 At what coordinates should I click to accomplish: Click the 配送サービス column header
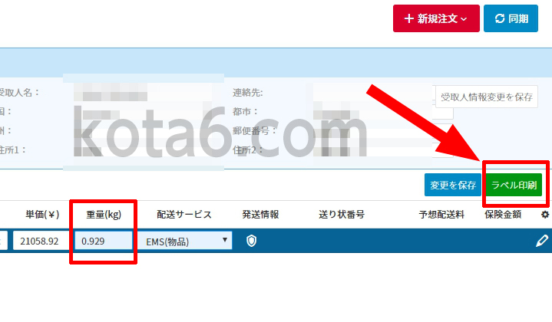pyautogui.click(x=184, y=215)
